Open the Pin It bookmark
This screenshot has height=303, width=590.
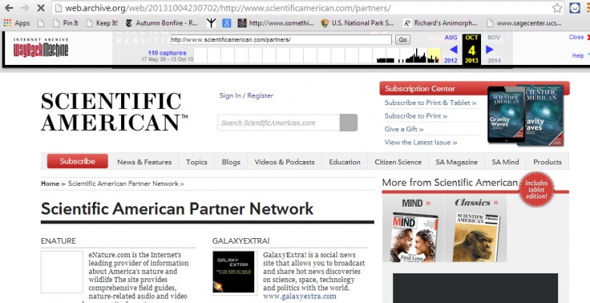(x=66, y=23)
